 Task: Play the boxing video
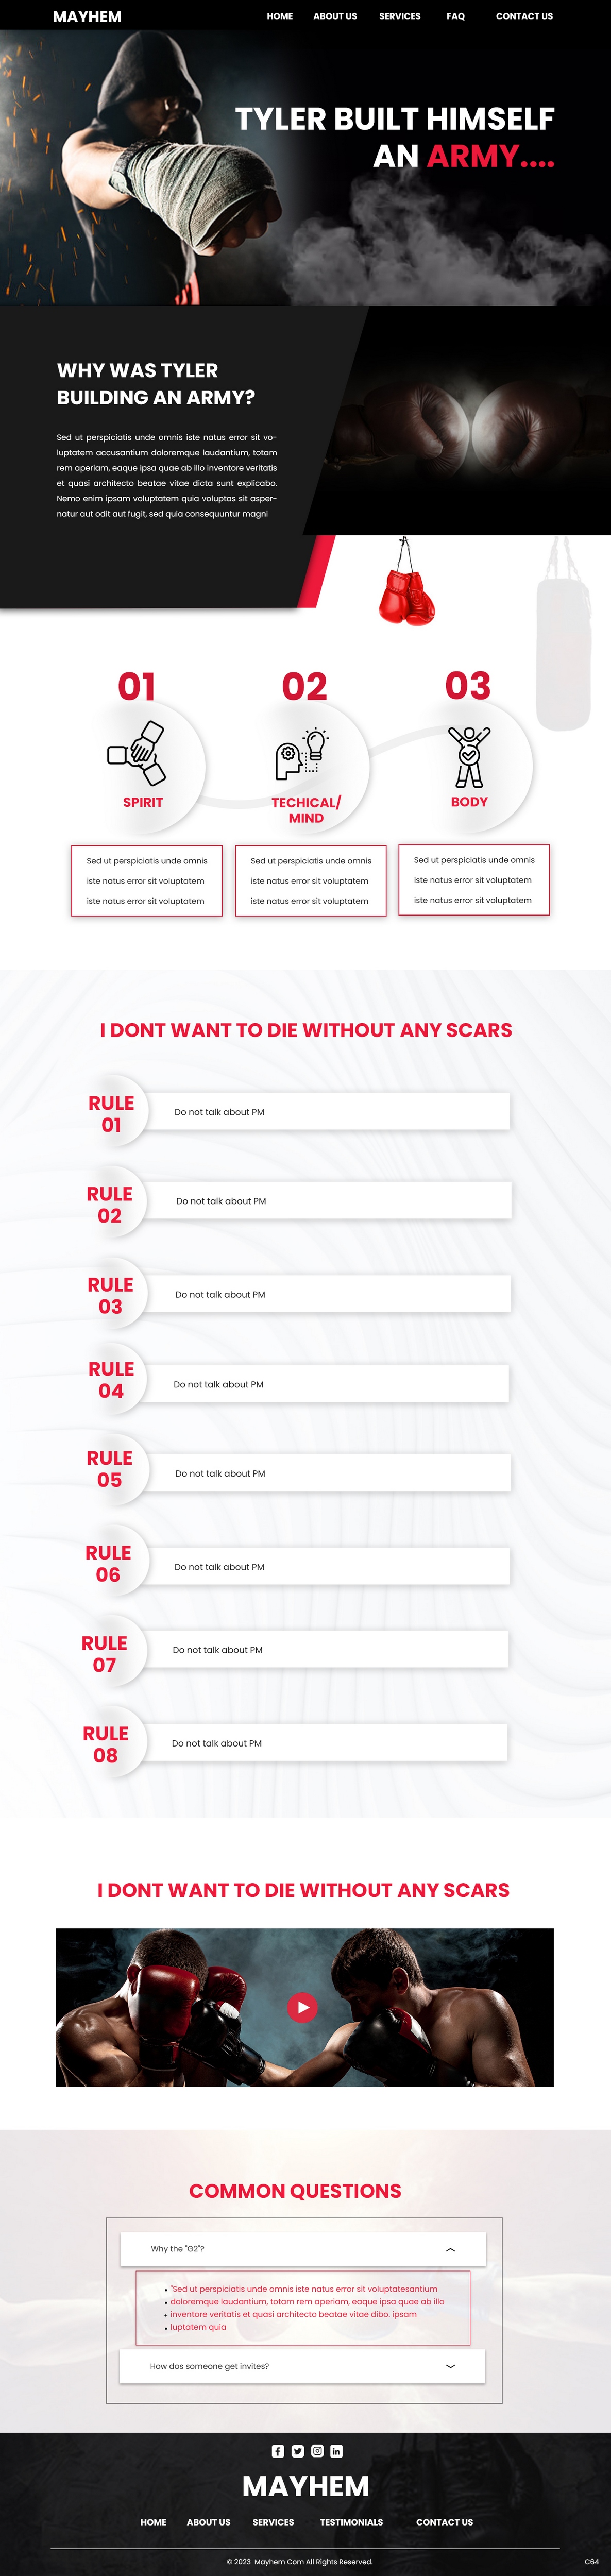pyautogui.click(x=302, y=2007)
